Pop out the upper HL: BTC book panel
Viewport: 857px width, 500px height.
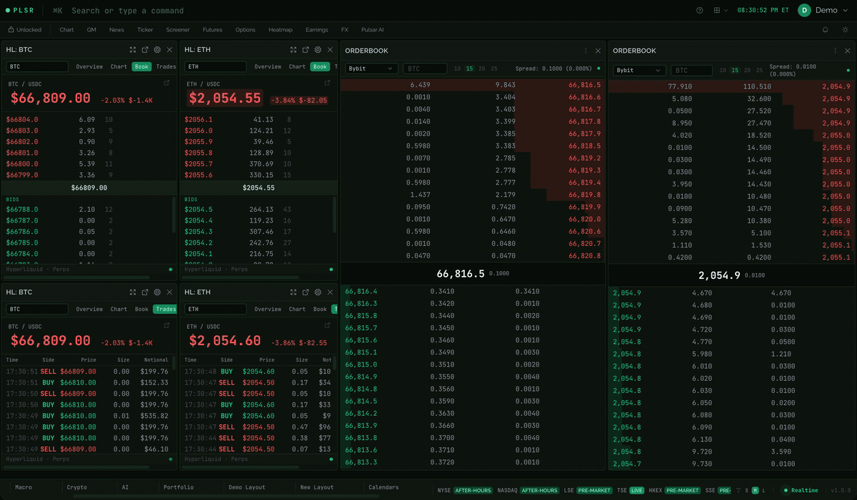pos(145,50)
